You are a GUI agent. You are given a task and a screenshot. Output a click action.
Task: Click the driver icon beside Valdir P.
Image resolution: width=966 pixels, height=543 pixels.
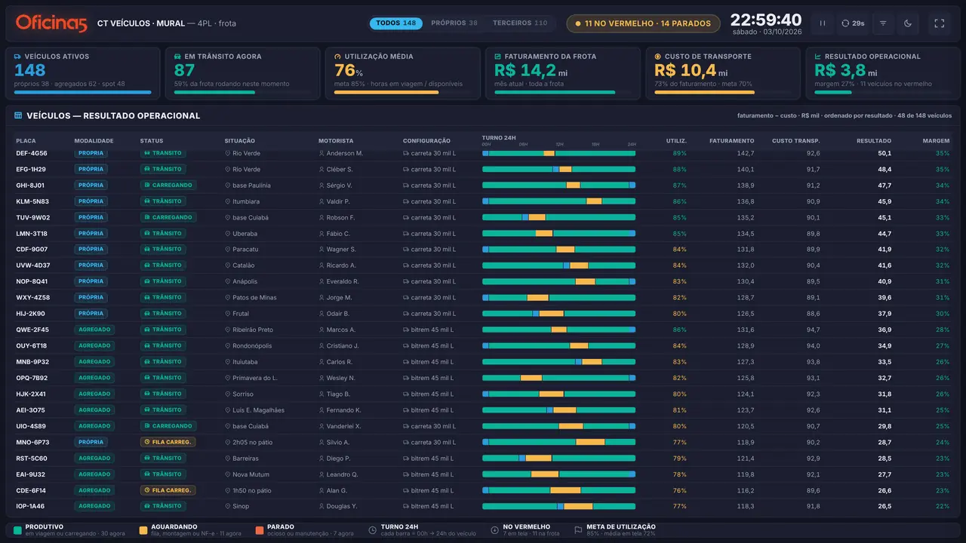click(321, 201)
